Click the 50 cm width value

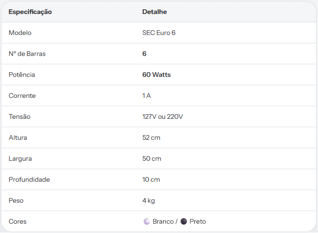pyautogui.click(x=152, y=158)
